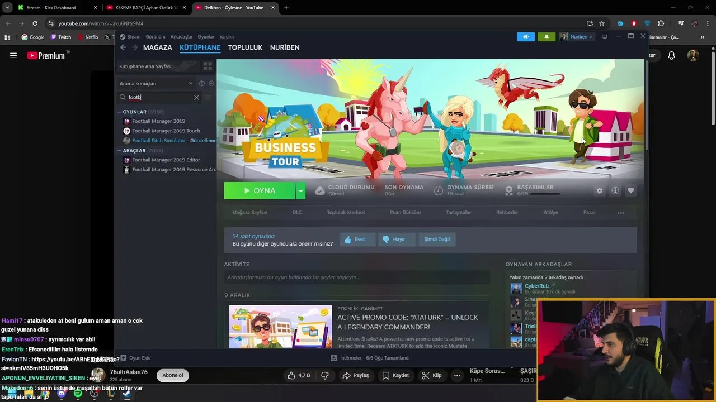Bookmark this page with the star icon
716x402 pixels.
click(602, 23)
